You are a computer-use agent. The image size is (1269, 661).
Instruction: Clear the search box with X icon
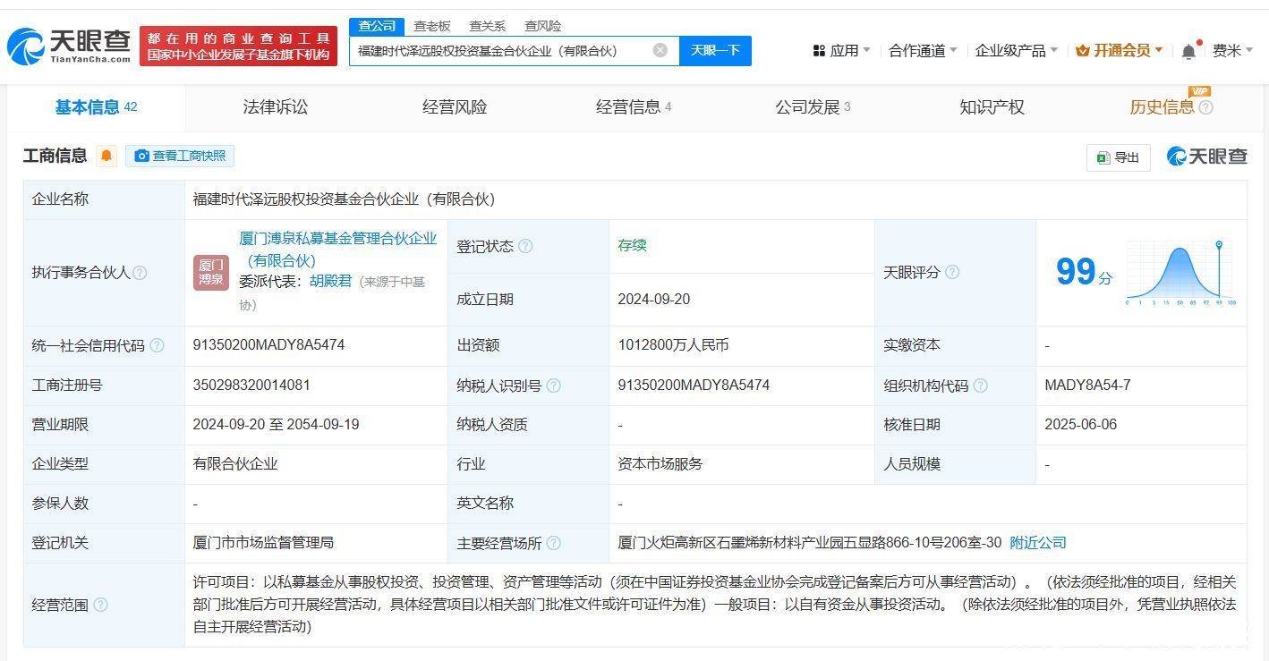[660, 51]
